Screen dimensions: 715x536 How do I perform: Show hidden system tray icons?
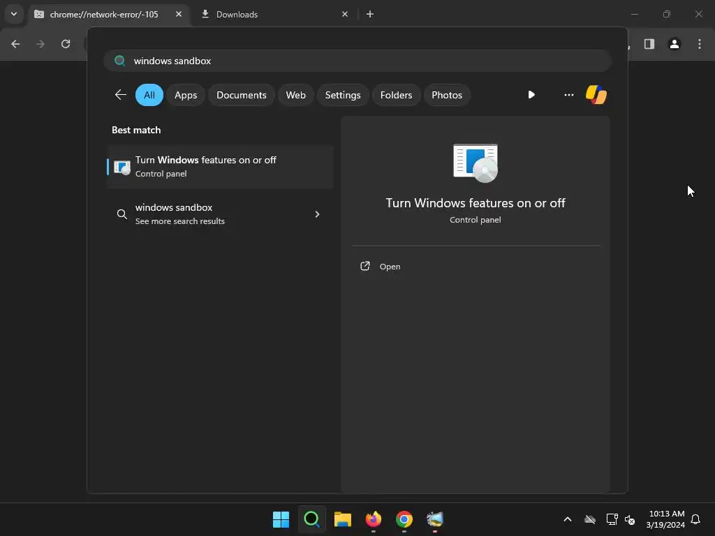click(x=568, y=519)
